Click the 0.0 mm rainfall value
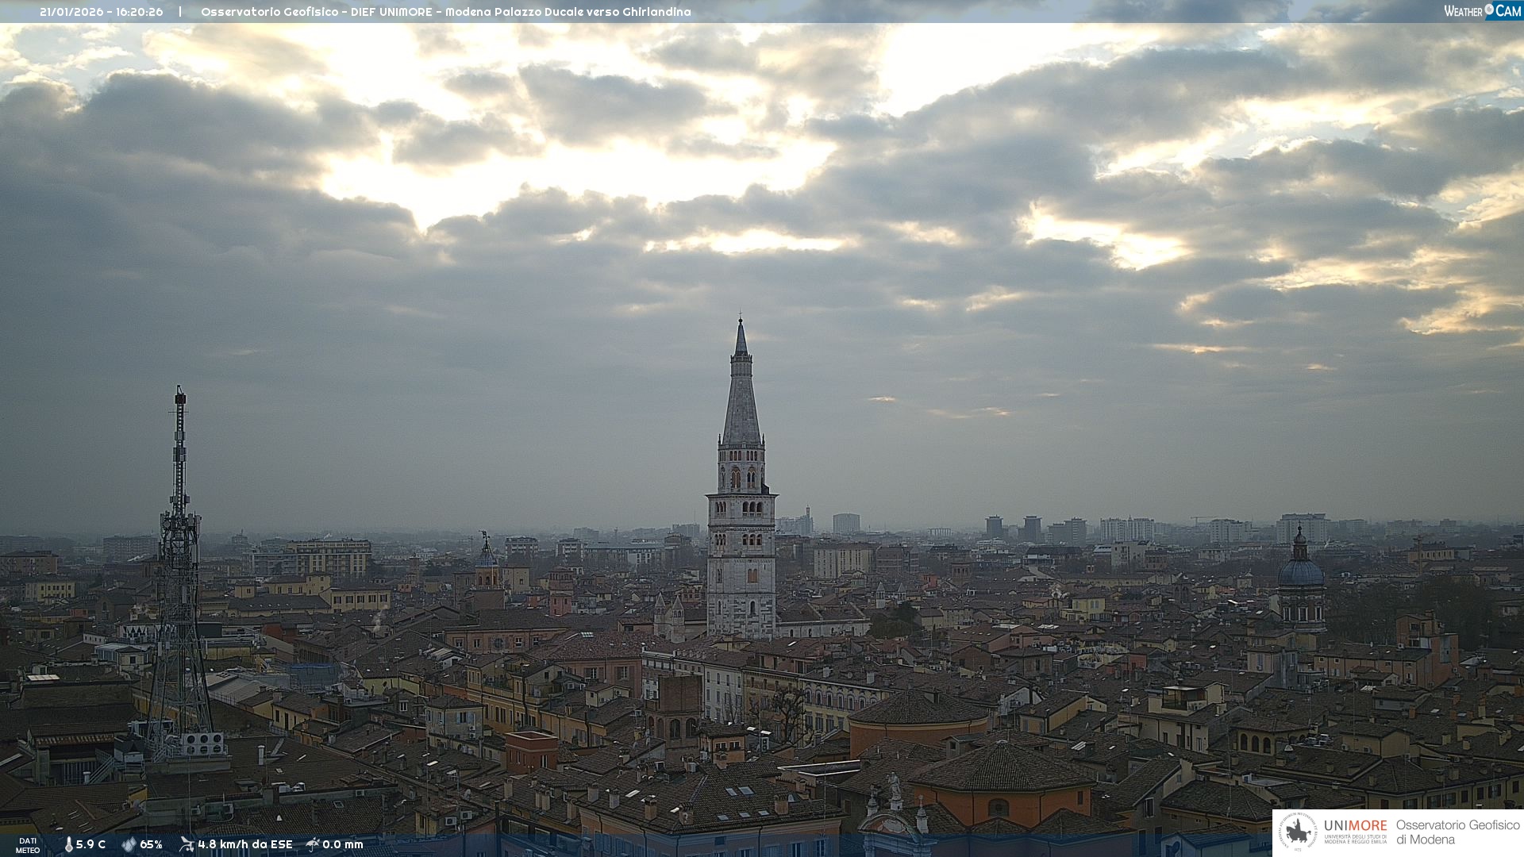The width and height of the screenshot is (1524, 857). tap(343, 844)
